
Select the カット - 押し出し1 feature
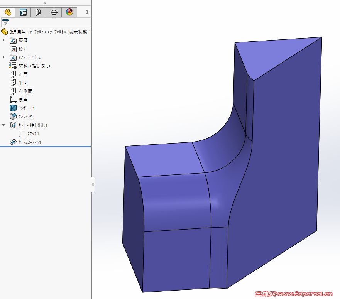pyautogui.click(x=33, y=125)
